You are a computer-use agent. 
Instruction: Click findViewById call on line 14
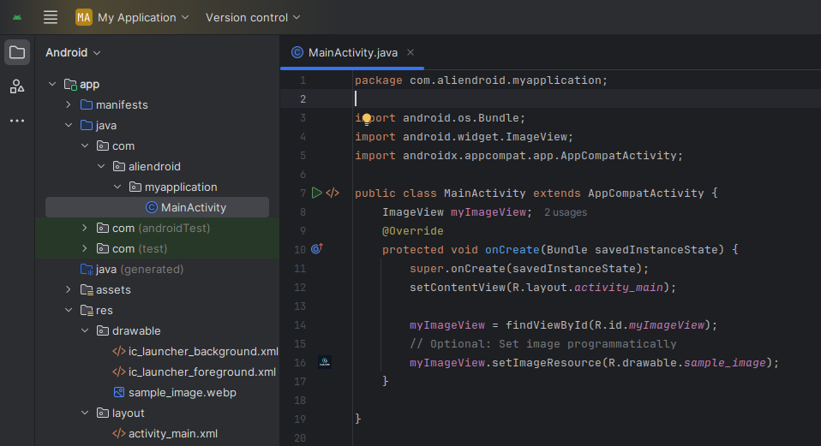click(x=547, y=324)
